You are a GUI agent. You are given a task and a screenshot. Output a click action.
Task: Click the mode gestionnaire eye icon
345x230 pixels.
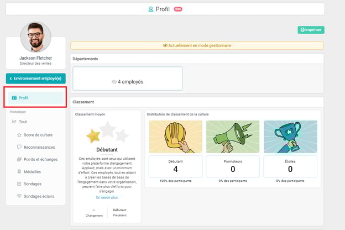pos(165,45)
